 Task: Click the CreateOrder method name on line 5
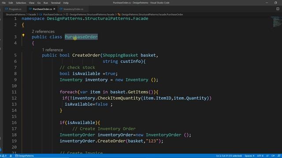click(x=86, y=55)
